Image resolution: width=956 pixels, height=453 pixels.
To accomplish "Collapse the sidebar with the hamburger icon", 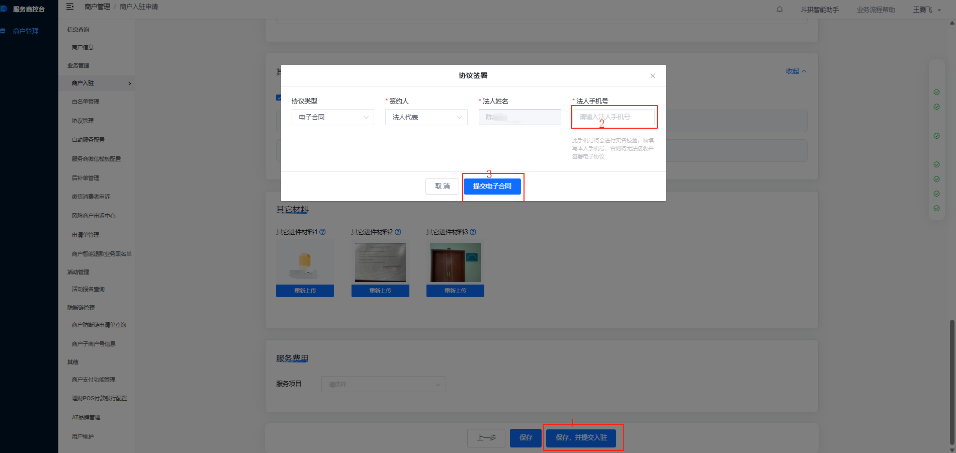I will coord(70,7).
